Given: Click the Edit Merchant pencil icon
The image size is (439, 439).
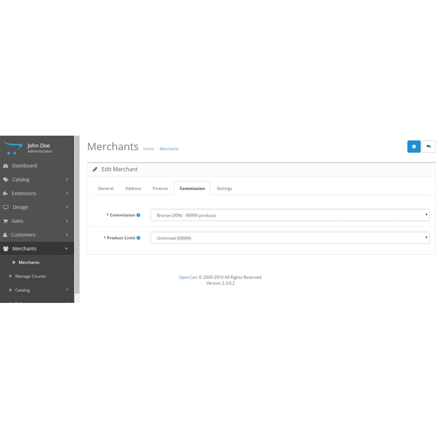Looking at the screenshot, I should (95, 169).
